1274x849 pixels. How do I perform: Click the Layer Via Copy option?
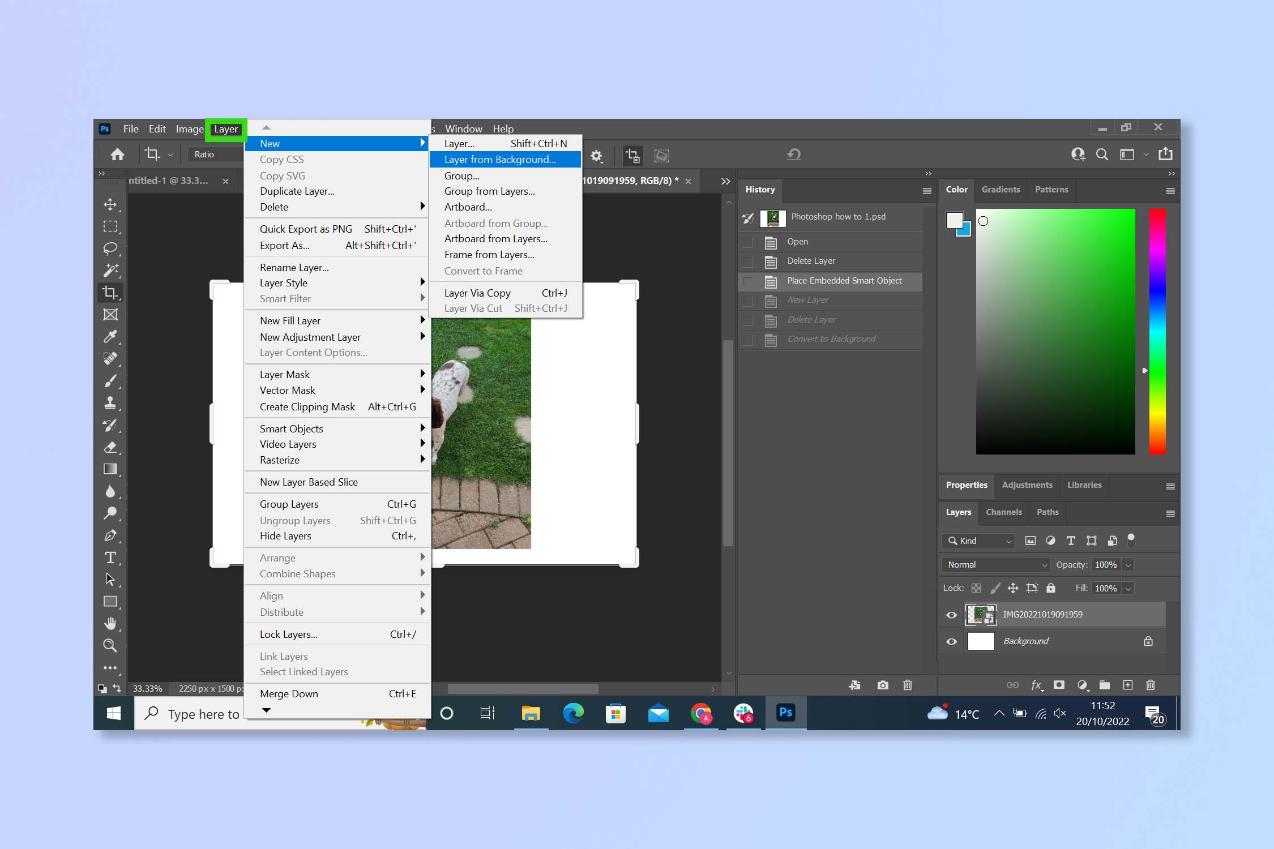pos(477,292)
